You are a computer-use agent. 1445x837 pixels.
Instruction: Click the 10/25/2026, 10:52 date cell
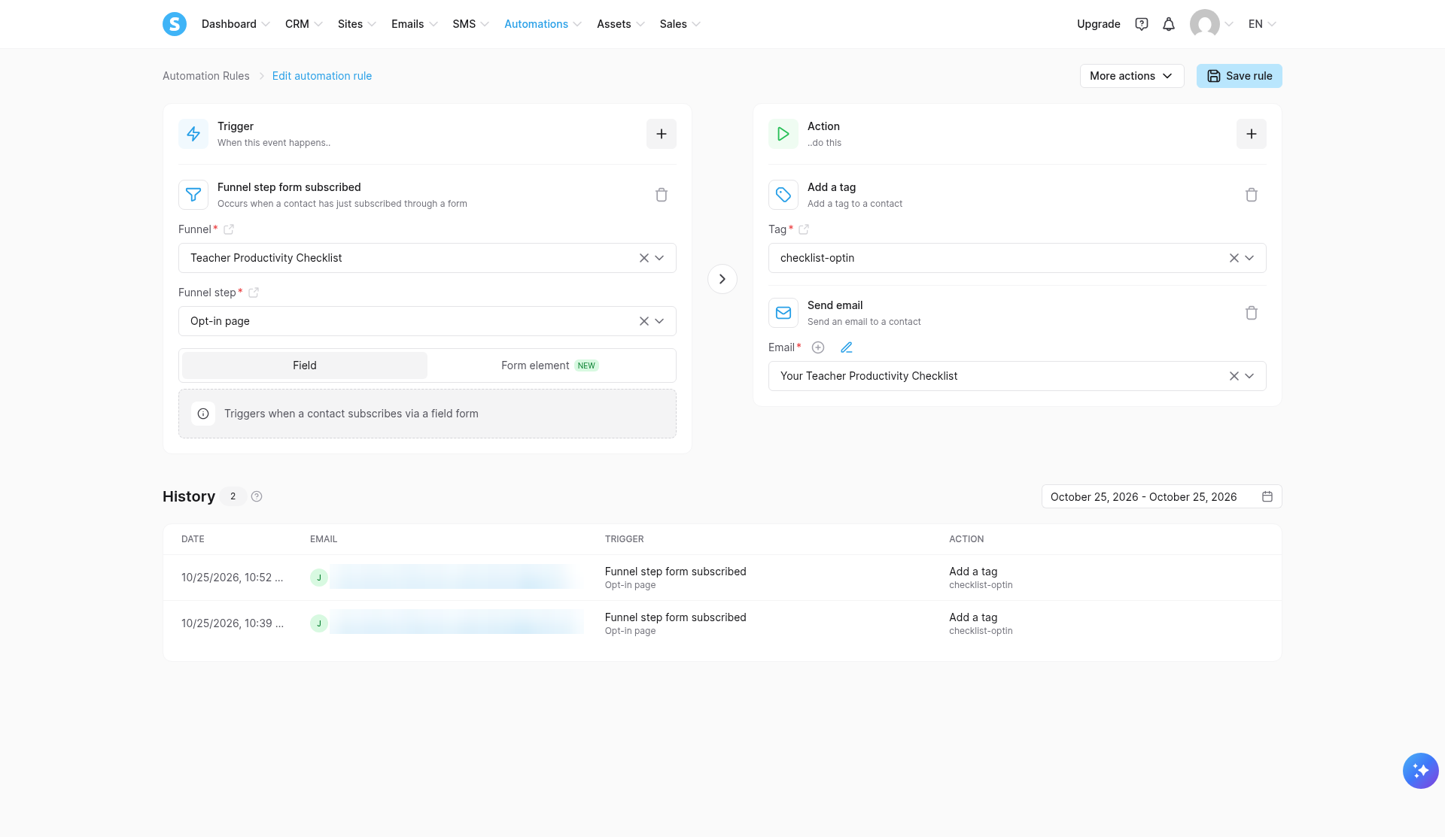pos(233,578)
